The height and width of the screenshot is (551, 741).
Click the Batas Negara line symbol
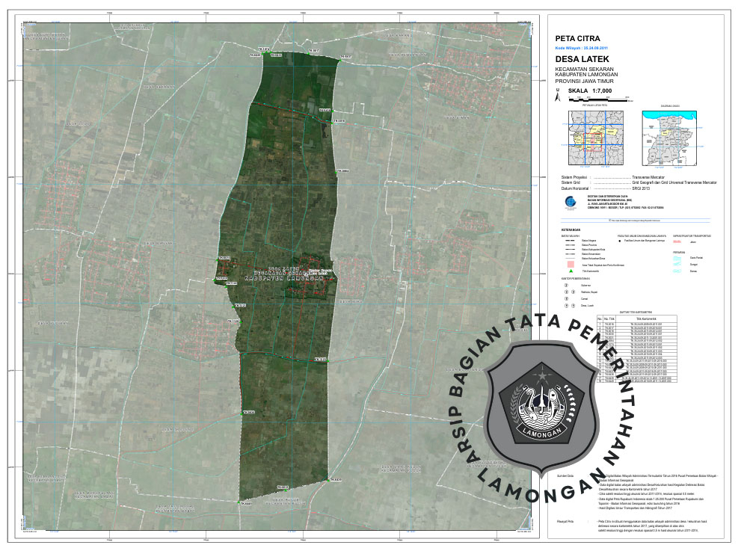tap(568, 240)
